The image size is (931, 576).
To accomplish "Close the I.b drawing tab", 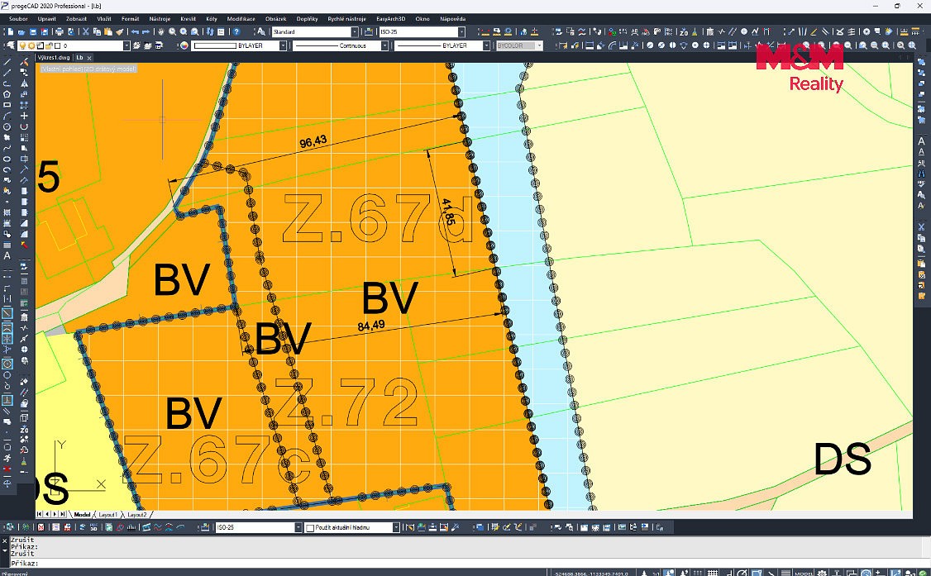I will 89,58.
